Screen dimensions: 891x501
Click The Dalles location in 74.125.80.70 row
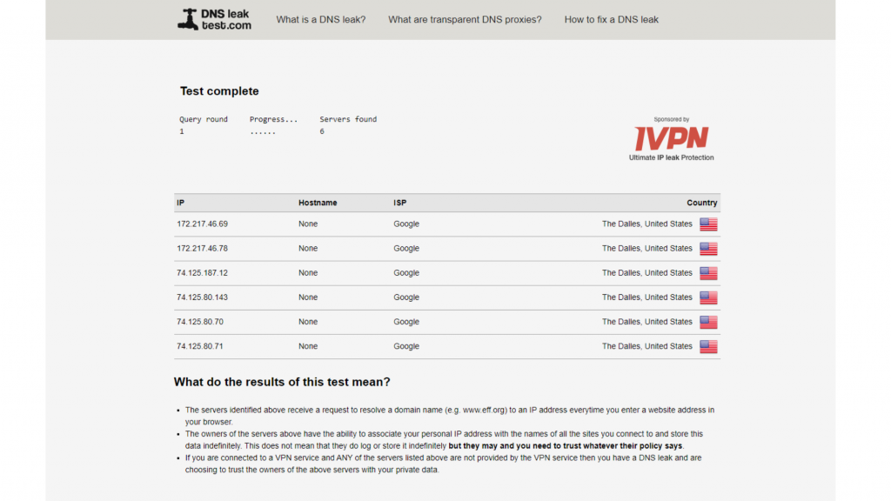pos(647,322)
